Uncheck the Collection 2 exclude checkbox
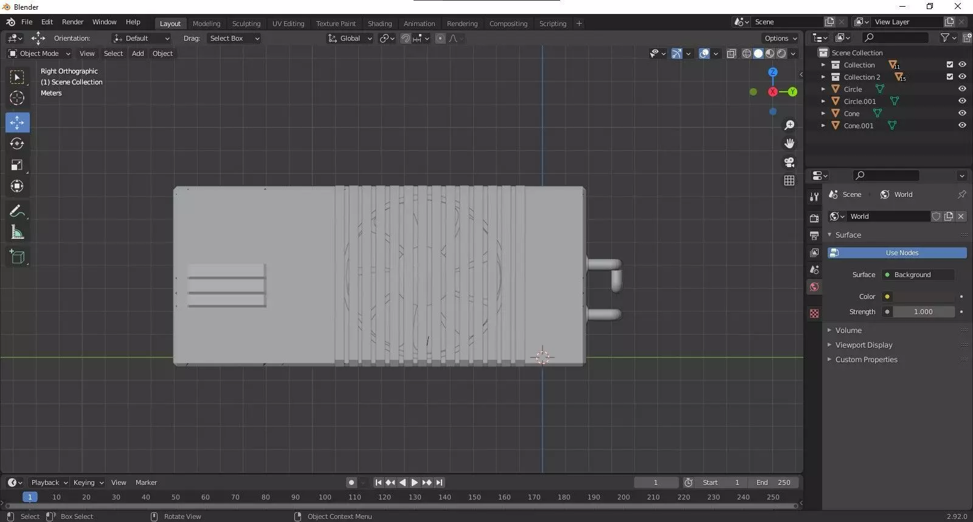Image resolution: width=973 pixels, height=522 pixels. 950,77
